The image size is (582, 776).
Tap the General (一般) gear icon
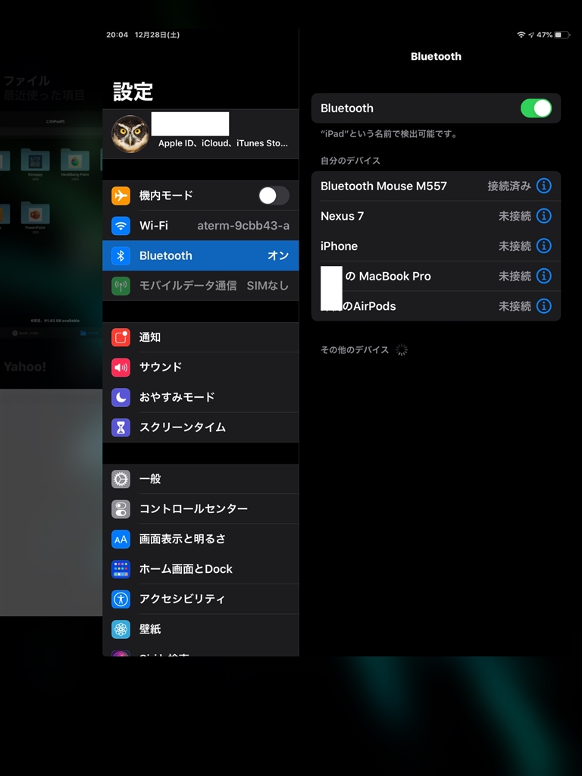pos(120,479)
